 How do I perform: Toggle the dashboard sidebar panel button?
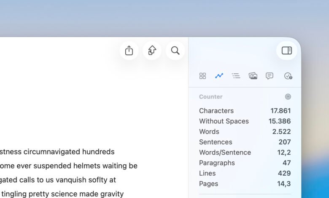(x=287, y=51)
